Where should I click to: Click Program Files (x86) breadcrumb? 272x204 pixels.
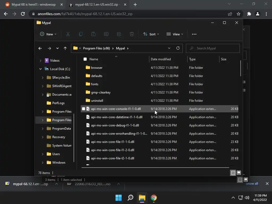coord(96,48)
